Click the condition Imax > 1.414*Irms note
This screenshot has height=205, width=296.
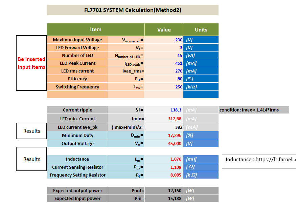tap(254, 110)
